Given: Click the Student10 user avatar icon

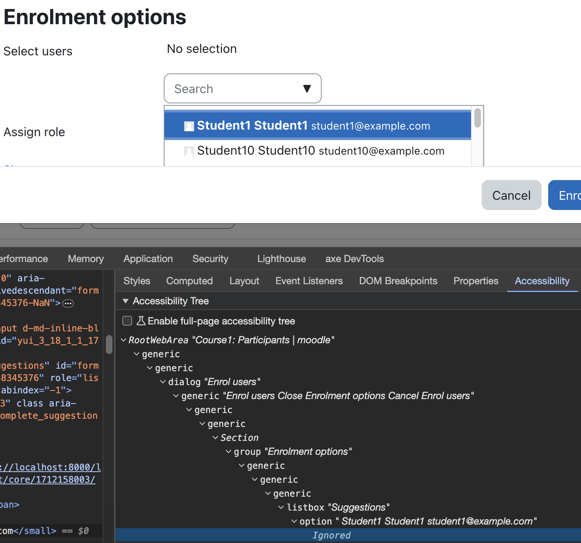Looking at the screenshot, I should click(x=189, y=151).
